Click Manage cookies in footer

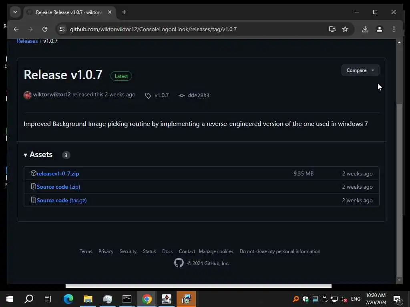[216, 251]
